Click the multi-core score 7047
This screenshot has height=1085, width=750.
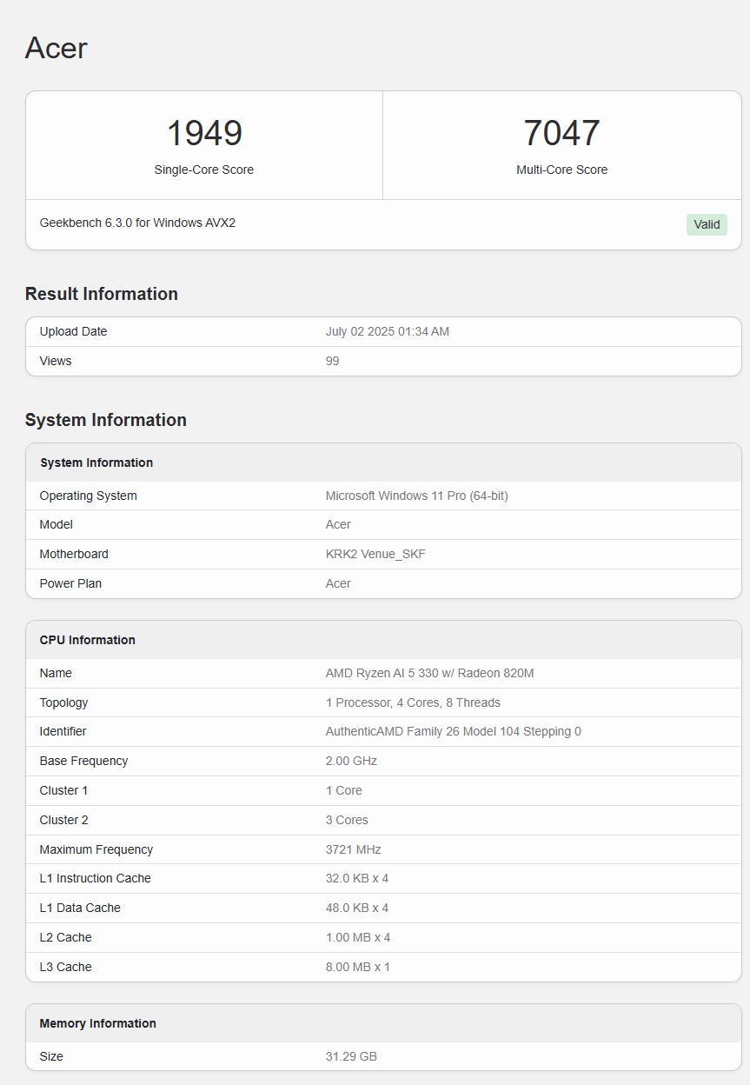(x=561, y=133)
